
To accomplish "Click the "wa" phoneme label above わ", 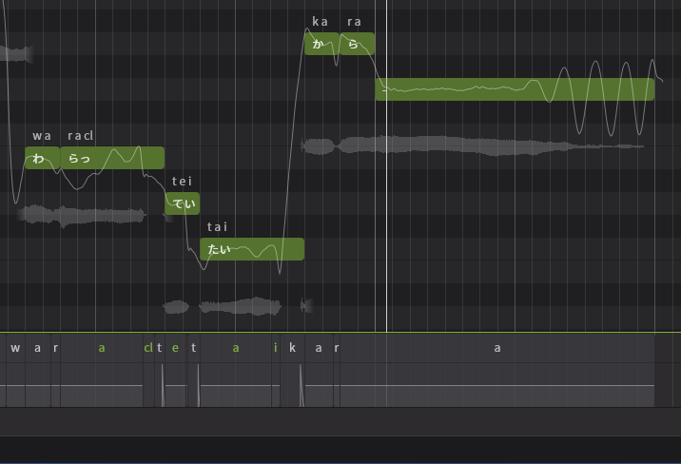I will coord(42,136).
